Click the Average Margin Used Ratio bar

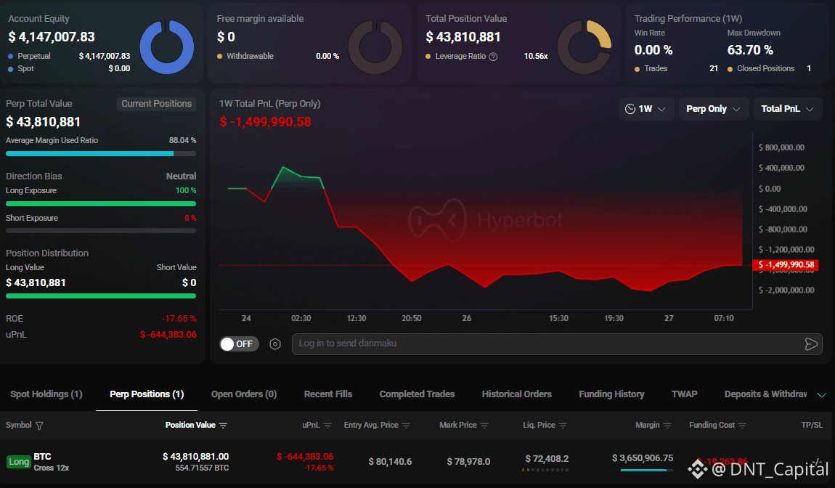[x=101, y=153]
